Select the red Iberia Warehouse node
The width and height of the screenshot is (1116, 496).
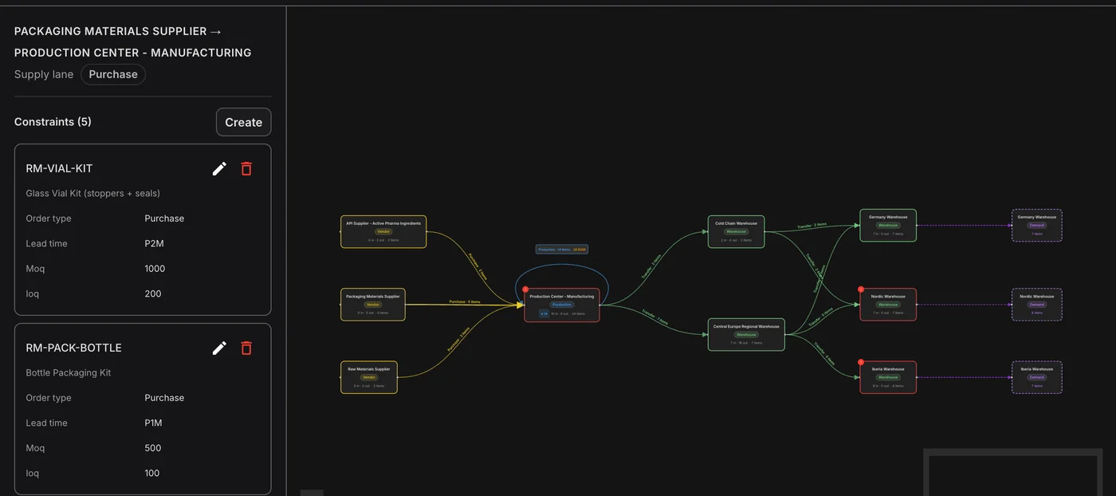click(888, 377)
